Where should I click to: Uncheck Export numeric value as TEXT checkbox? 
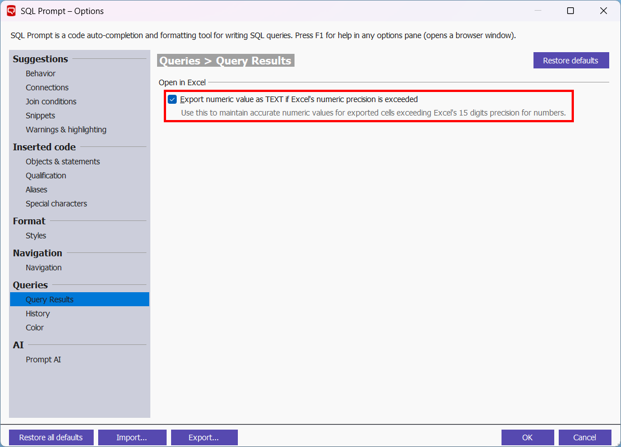click(x=172, y=99)
